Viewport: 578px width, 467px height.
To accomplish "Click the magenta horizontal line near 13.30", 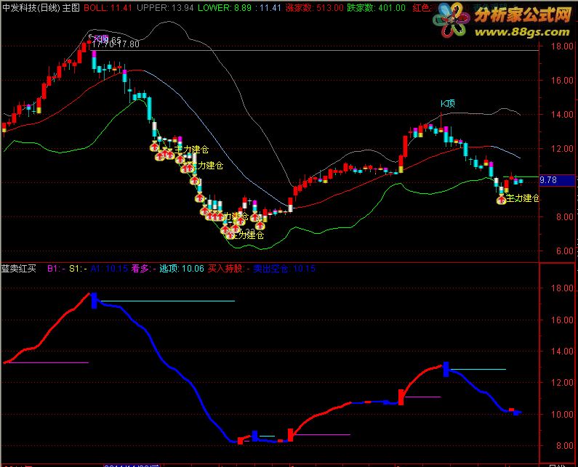I will pos(49,362).
